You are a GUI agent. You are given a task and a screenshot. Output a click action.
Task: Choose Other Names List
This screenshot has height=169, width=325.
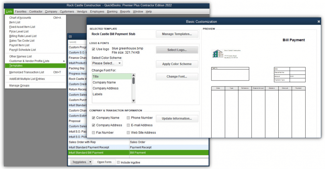[35, 56]
